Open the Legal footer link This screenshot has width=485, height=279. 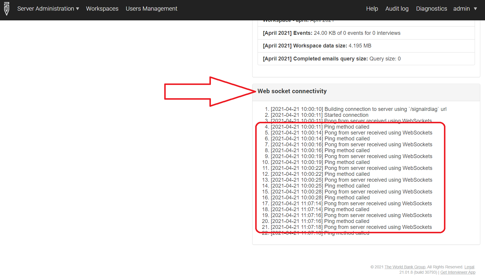pyautogui.click(x=469, y=267)
